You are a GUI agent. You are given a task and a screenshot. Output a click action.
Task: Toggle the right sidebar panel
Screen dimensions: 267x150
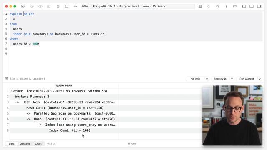259,7
